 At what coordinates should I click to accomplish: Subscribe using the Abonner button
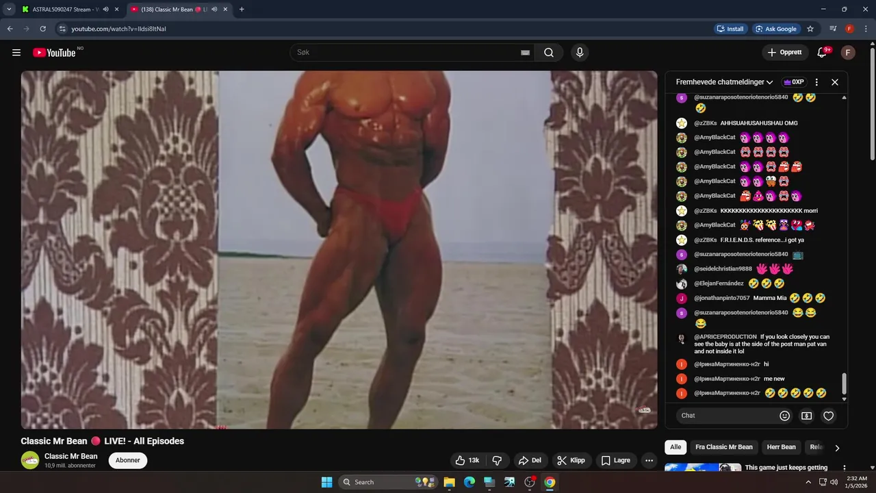point(128,460)
